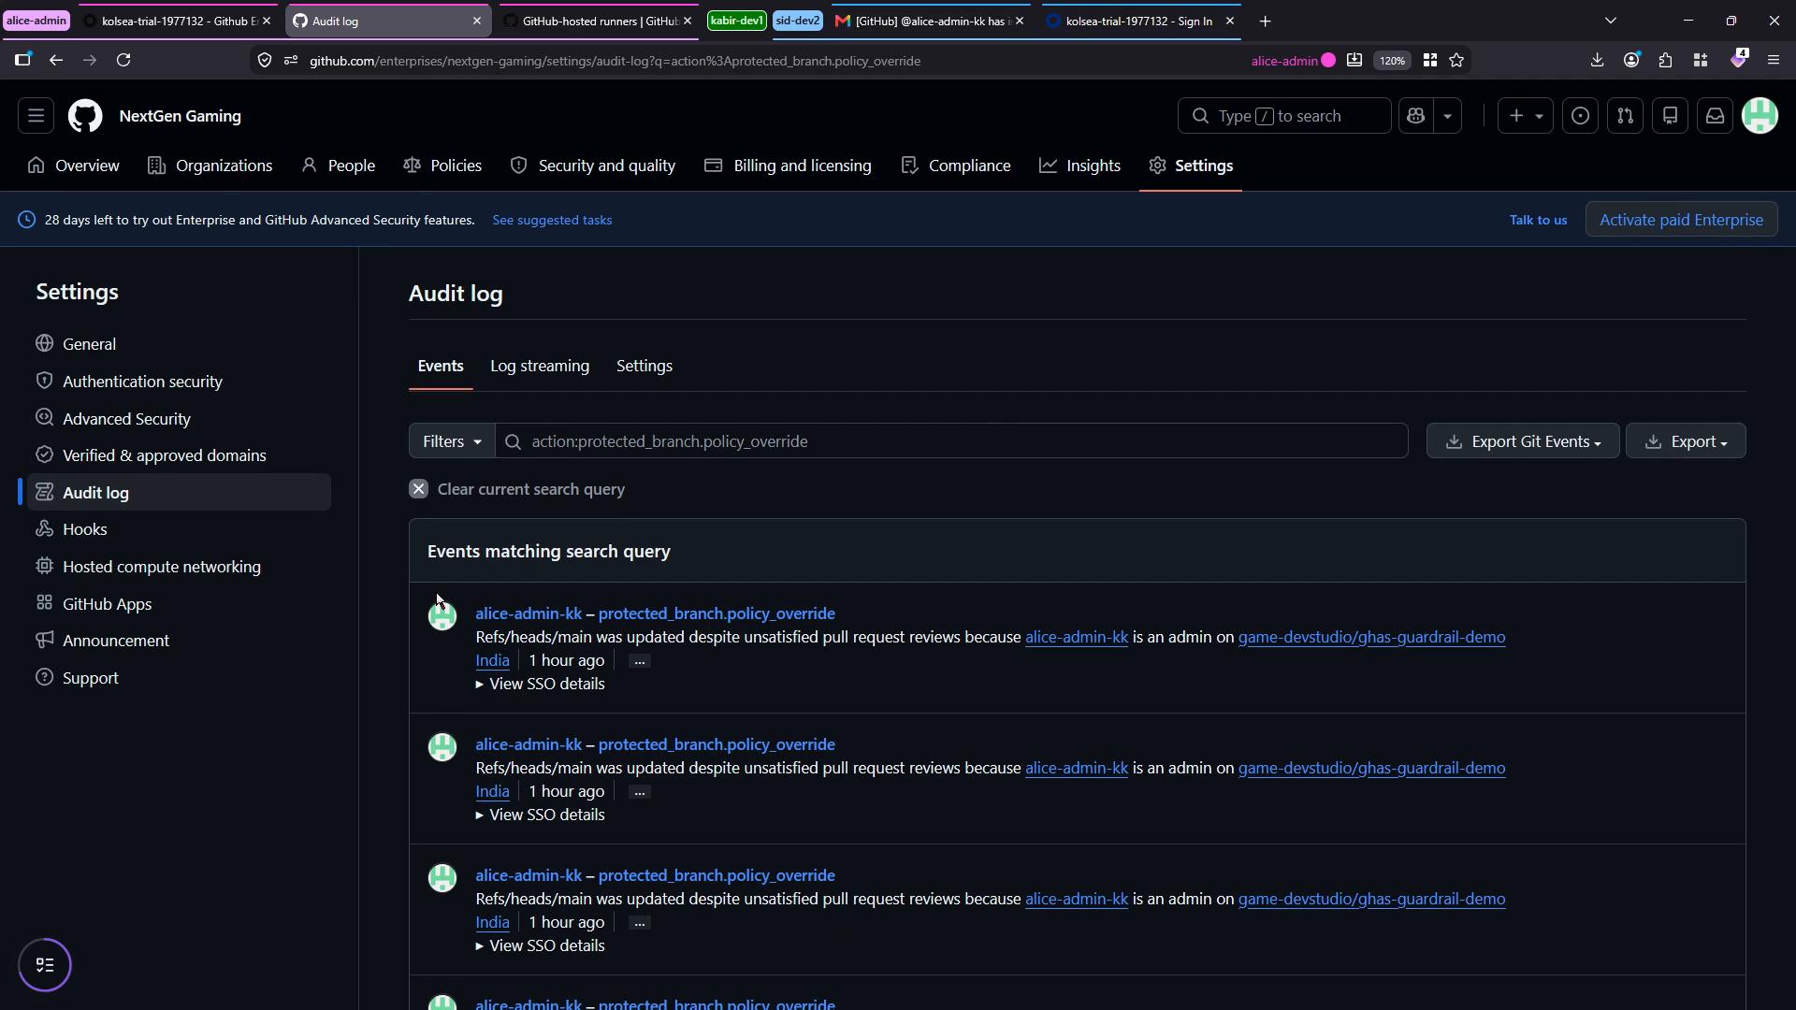This screenshot has height=1010, width=1796.
Task: Focus the Type / to search box
Action: pyautogui.click(x=1284, y=116)
